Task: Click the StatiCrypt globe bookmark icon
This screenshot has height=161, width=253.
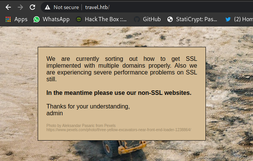Action: pyautogui.click(x=170, y=19)
